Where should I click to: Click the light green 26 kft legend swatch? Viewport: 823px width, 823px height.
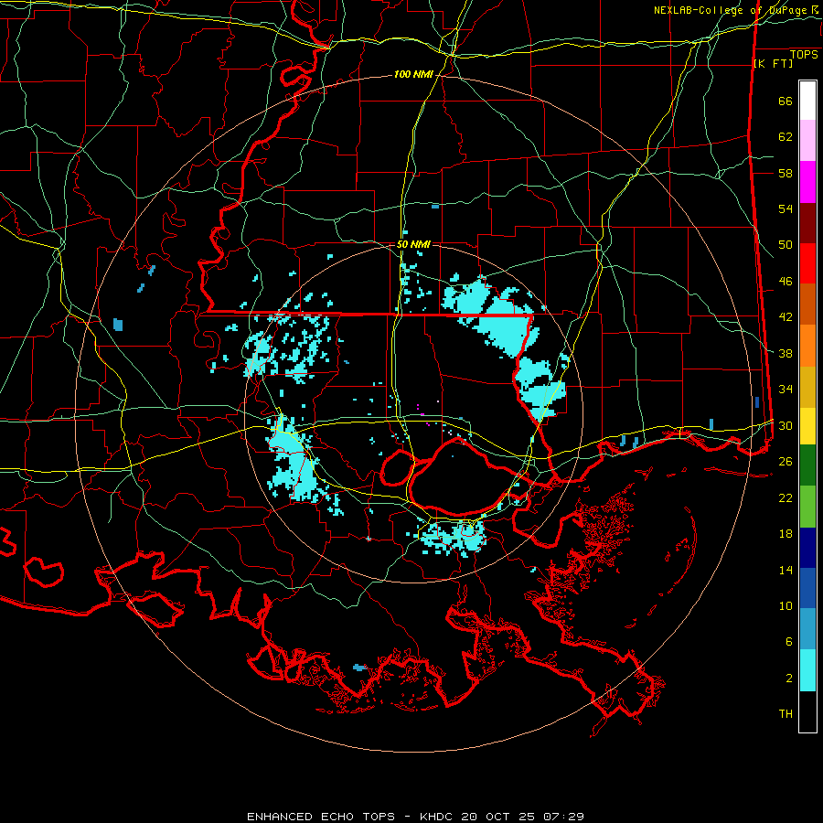807,507
